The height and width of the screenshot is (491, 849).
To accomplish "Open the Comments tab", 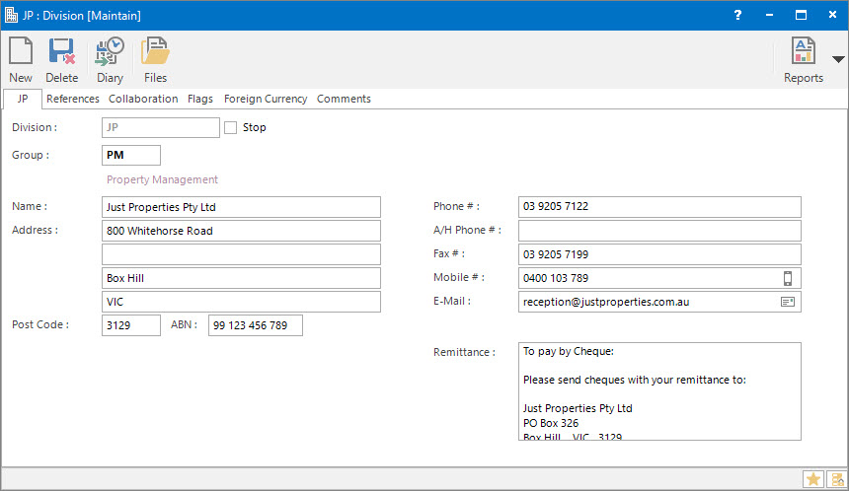I will pos(344,99).
